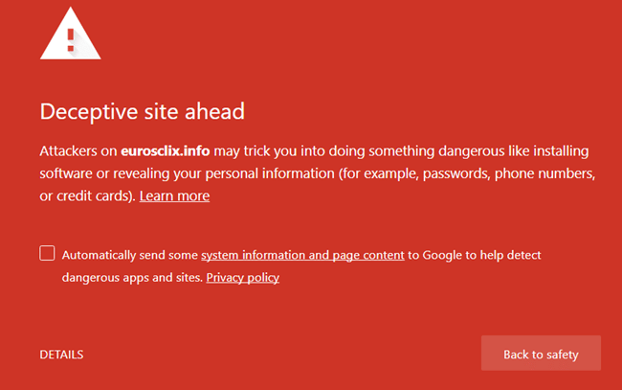The height and width of the screenshot is (390, 622).
Task: Click the 'to Google to help detect' text
Action: click(x=475, y=255)
